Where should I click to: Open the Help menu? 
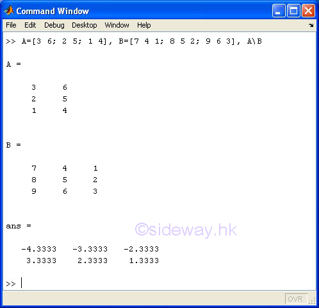144,25
